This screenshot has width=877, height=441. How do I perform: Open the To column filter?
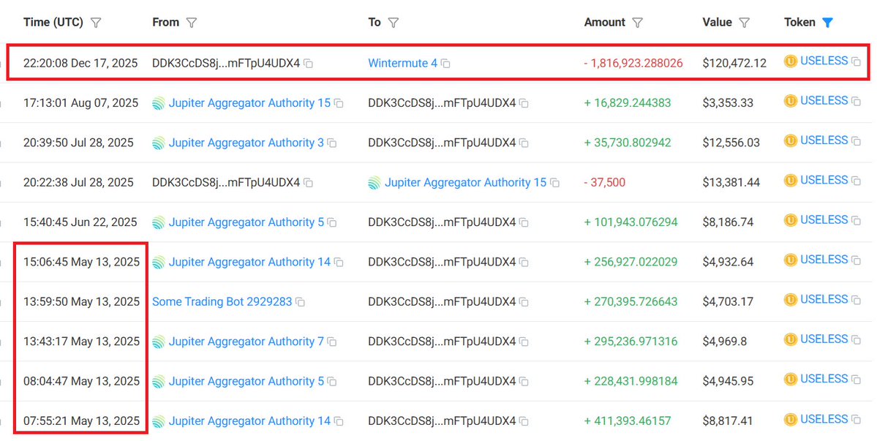[x=394, y=23]
